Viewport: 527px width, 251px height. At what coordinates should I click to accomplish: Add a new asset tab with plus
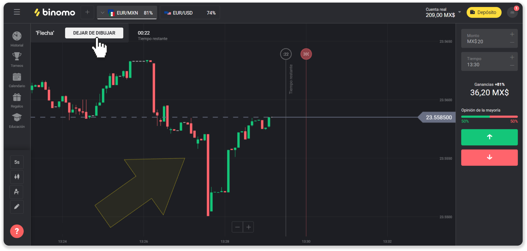87,12
